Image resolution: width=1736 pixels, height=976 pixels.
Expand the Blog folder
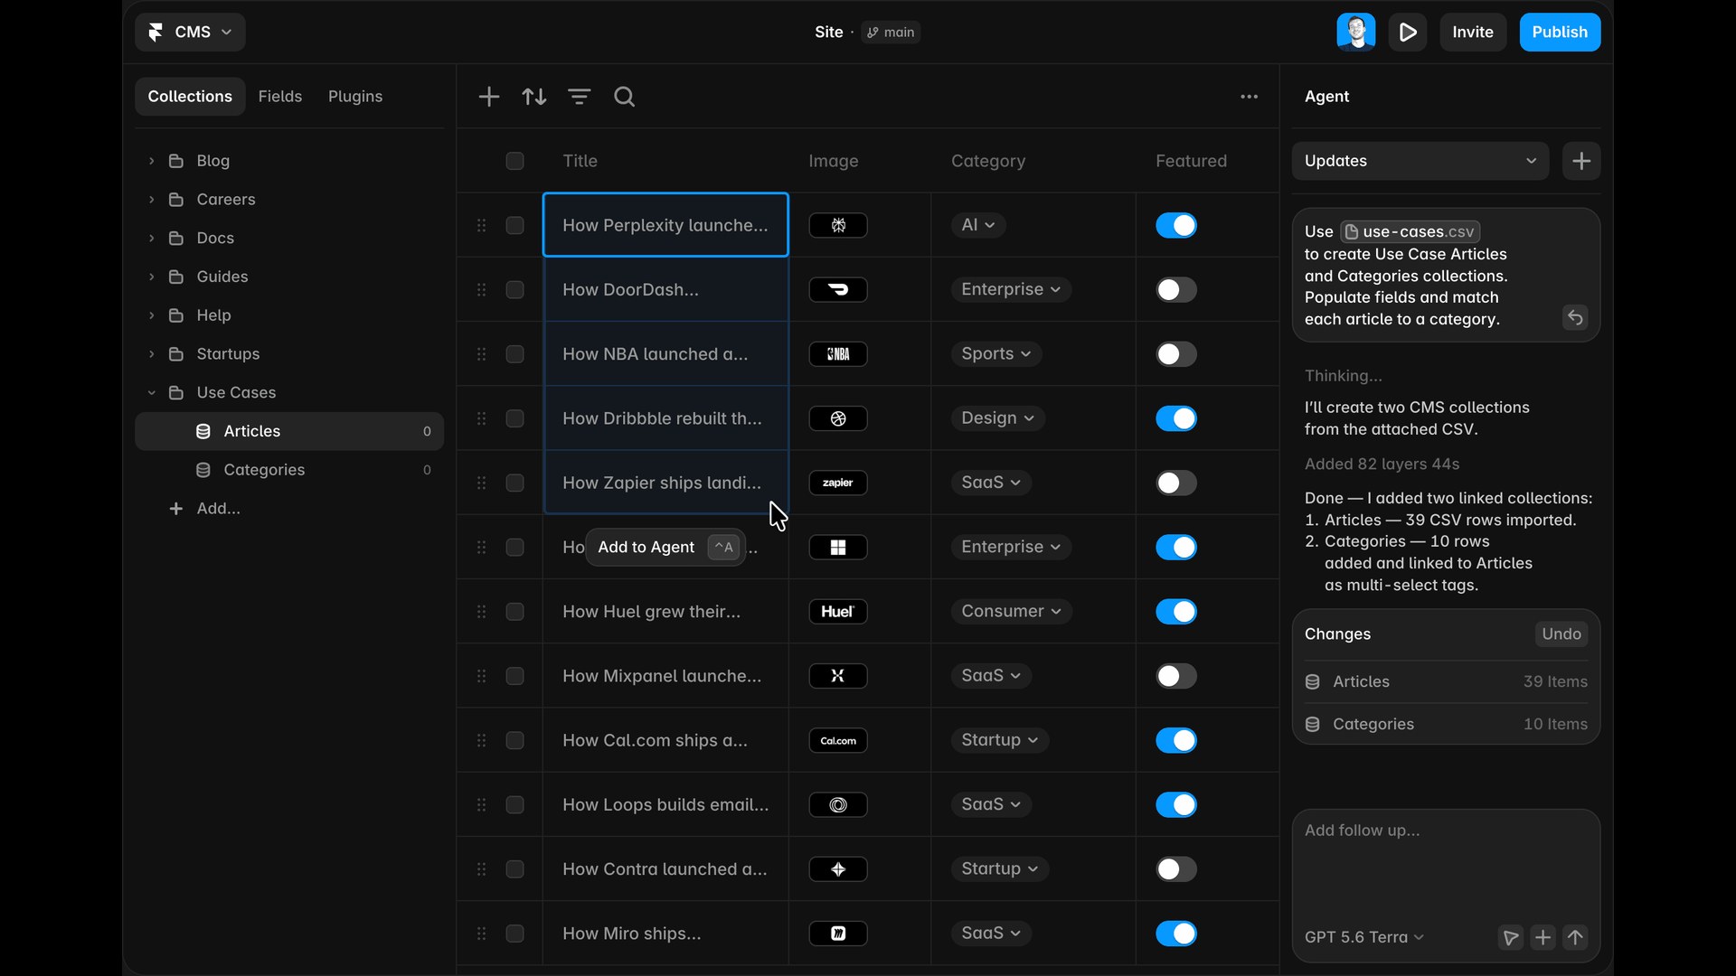coord(152,161)
